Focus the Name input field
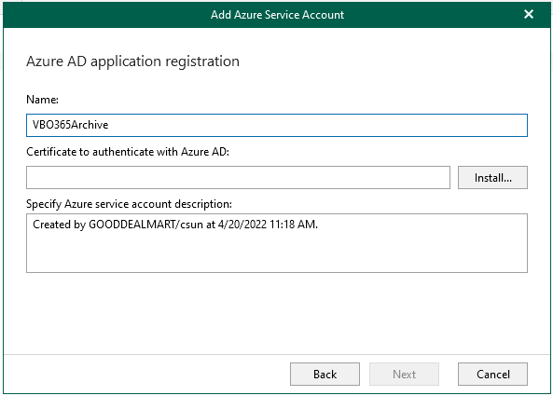 click(277, 125)
